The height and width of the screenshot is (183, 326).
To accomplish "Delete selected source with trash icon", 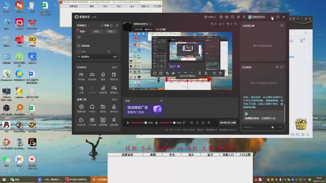I will click(220, 73).
